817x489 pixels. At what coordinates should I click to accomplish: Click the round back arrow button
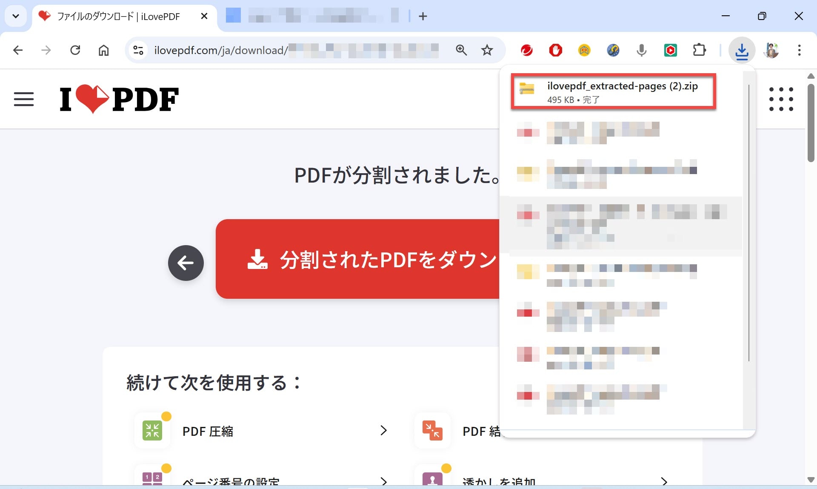pyautogui.click(x=186, y=263)
